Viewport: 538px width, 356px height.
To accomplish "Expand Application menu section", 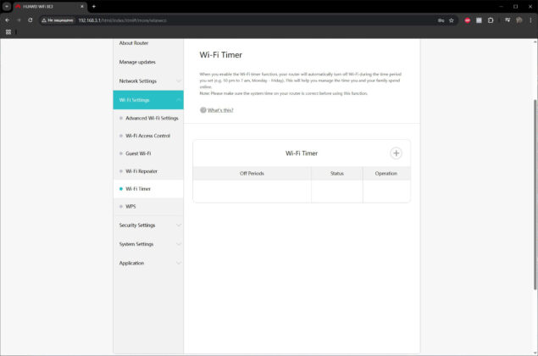I will (148, 263).
